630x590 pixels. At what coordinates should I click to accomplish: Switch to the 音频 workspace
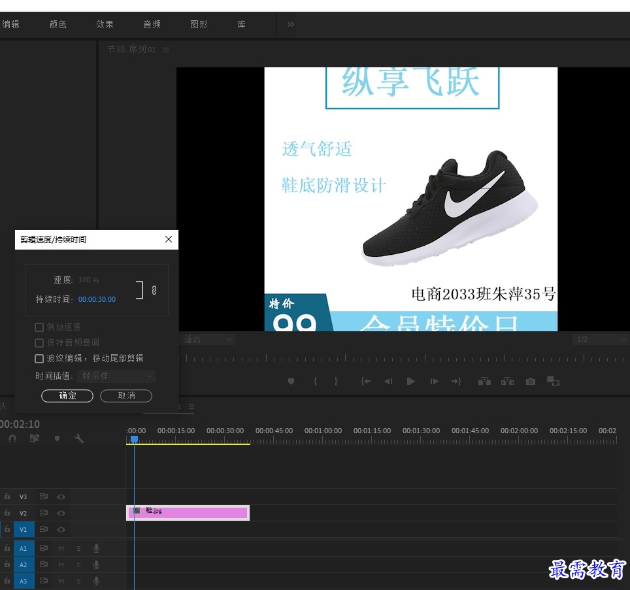pos(152,24)
